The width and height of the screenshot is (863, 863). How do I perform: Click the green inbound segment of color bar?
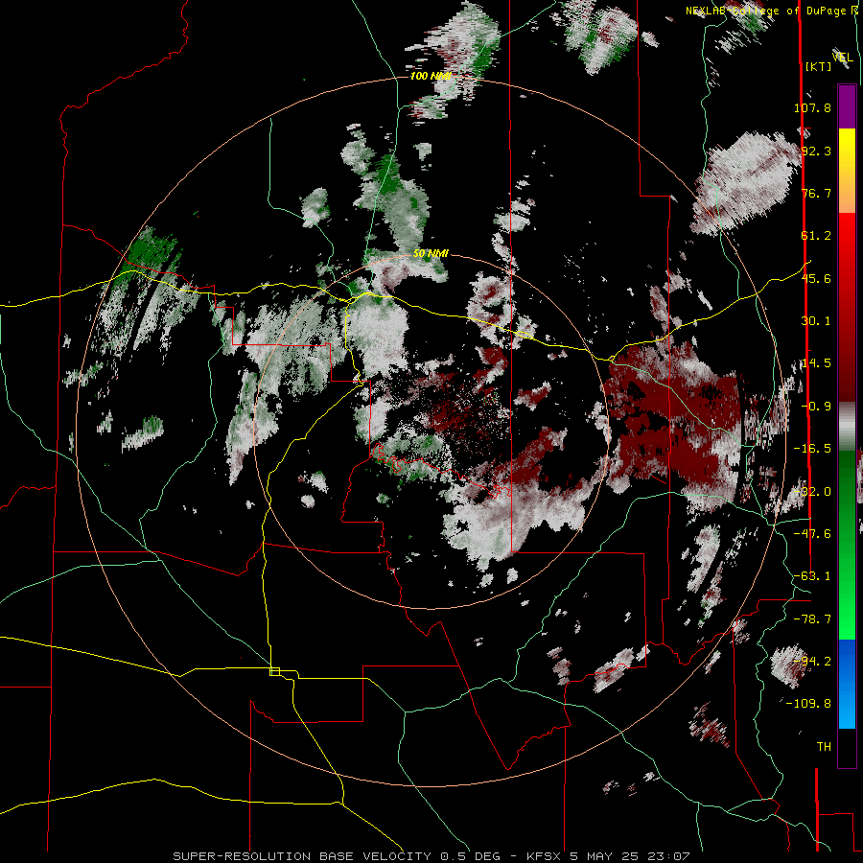(x=847, y=545)
